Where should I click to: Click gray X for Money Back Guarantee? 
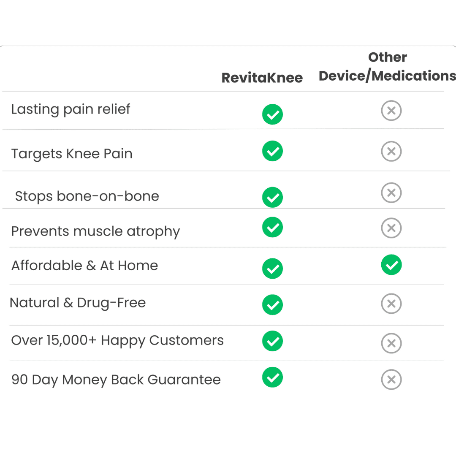[391, 380]
